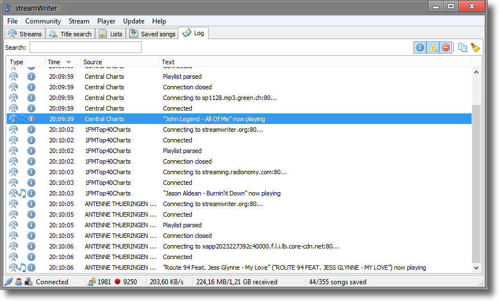The width and height of the screenshot is (499, 301).
Task: Click the copy log entries icon
Action: pos(462,47)
